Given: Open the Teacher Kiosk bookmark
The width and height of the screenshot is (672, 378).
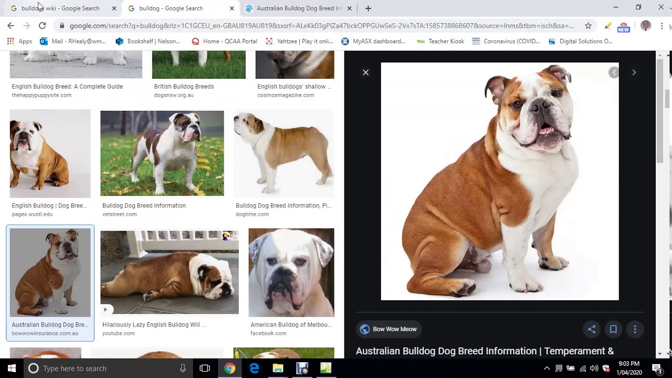Looking at the screenshot, I should pos(440,41).
